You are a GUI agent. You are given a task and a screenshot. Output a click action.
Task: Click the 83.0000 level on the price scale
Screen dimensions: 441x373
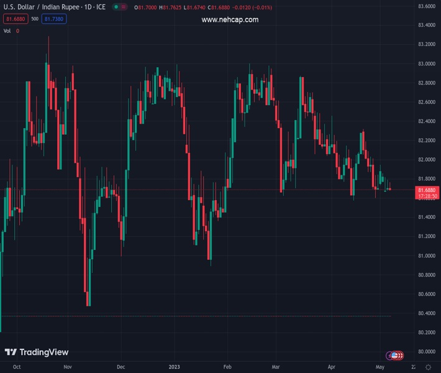(x=426, y=64)
